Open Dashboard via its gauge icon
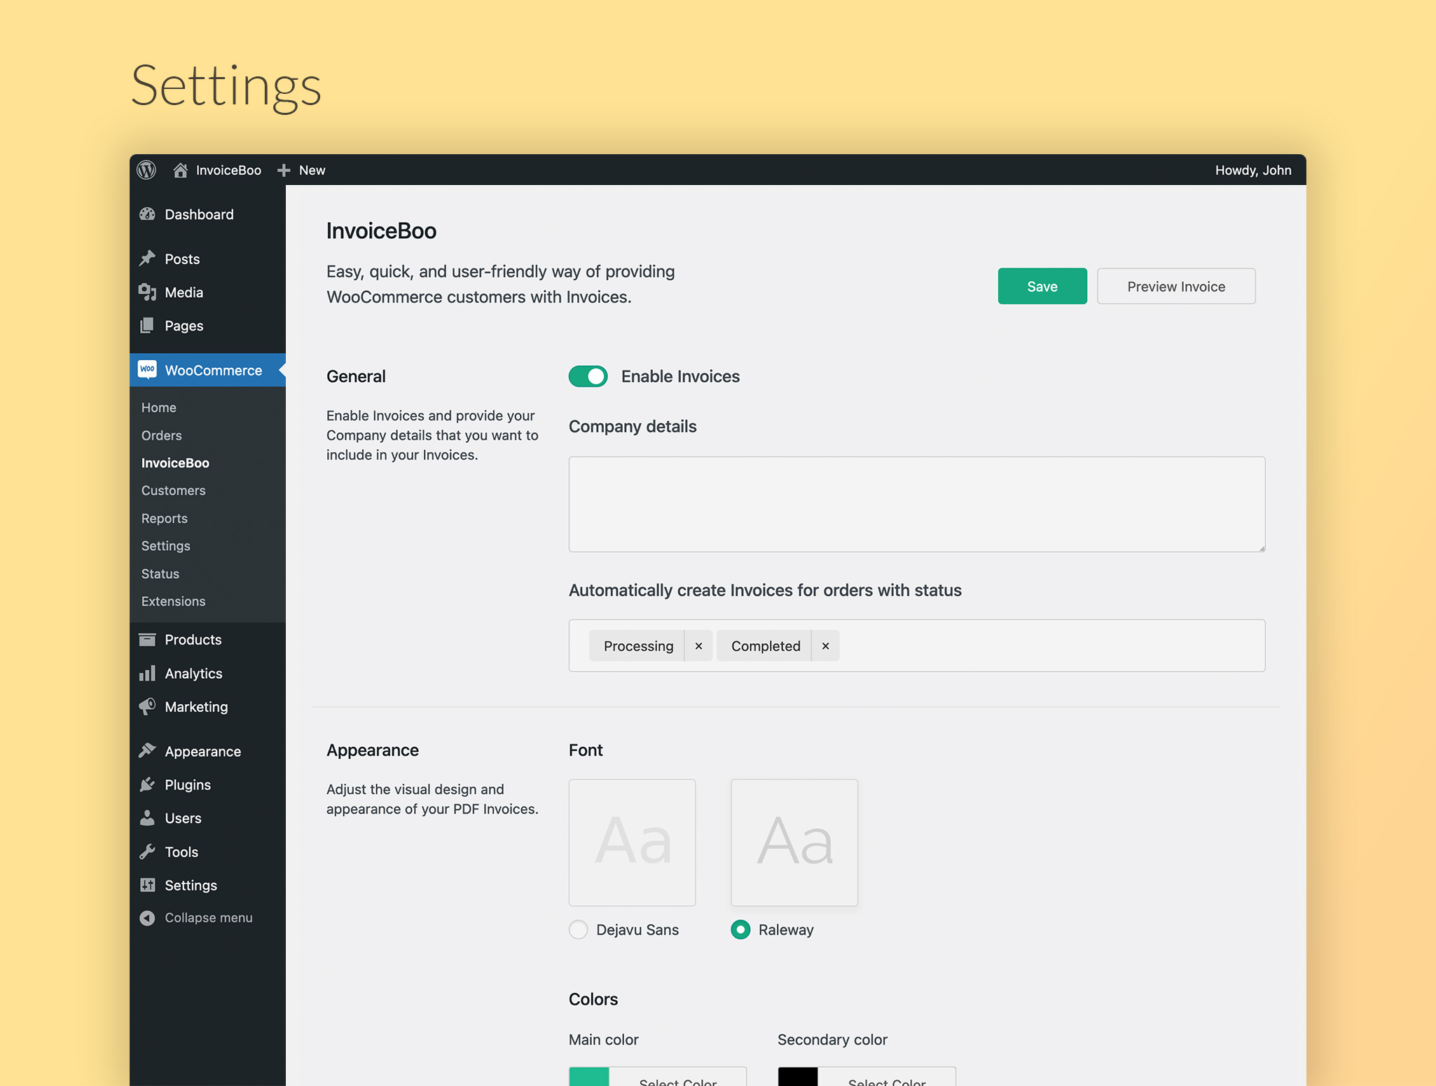 click(148, 214)
